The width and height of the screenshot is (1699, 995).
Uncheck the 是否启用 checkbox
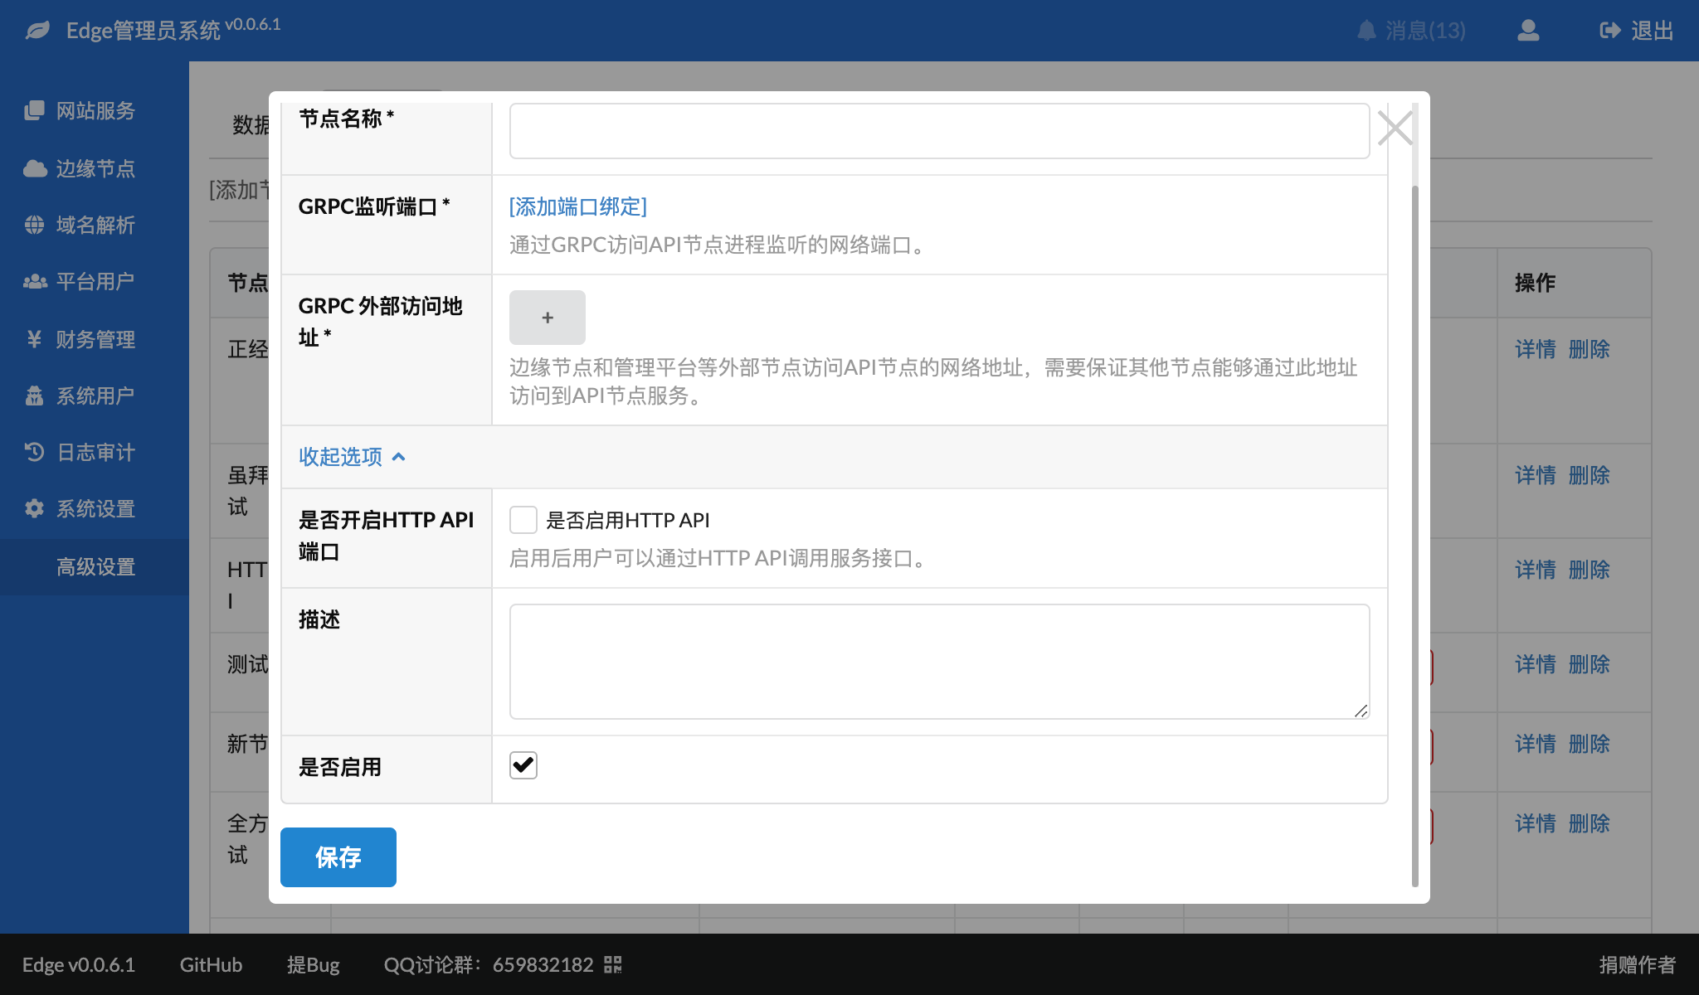point(523,765)
